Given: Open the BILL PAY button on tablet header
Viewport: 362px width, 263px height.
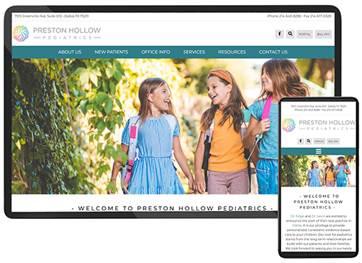Looking at the screenshot, I should click(324, 34).
